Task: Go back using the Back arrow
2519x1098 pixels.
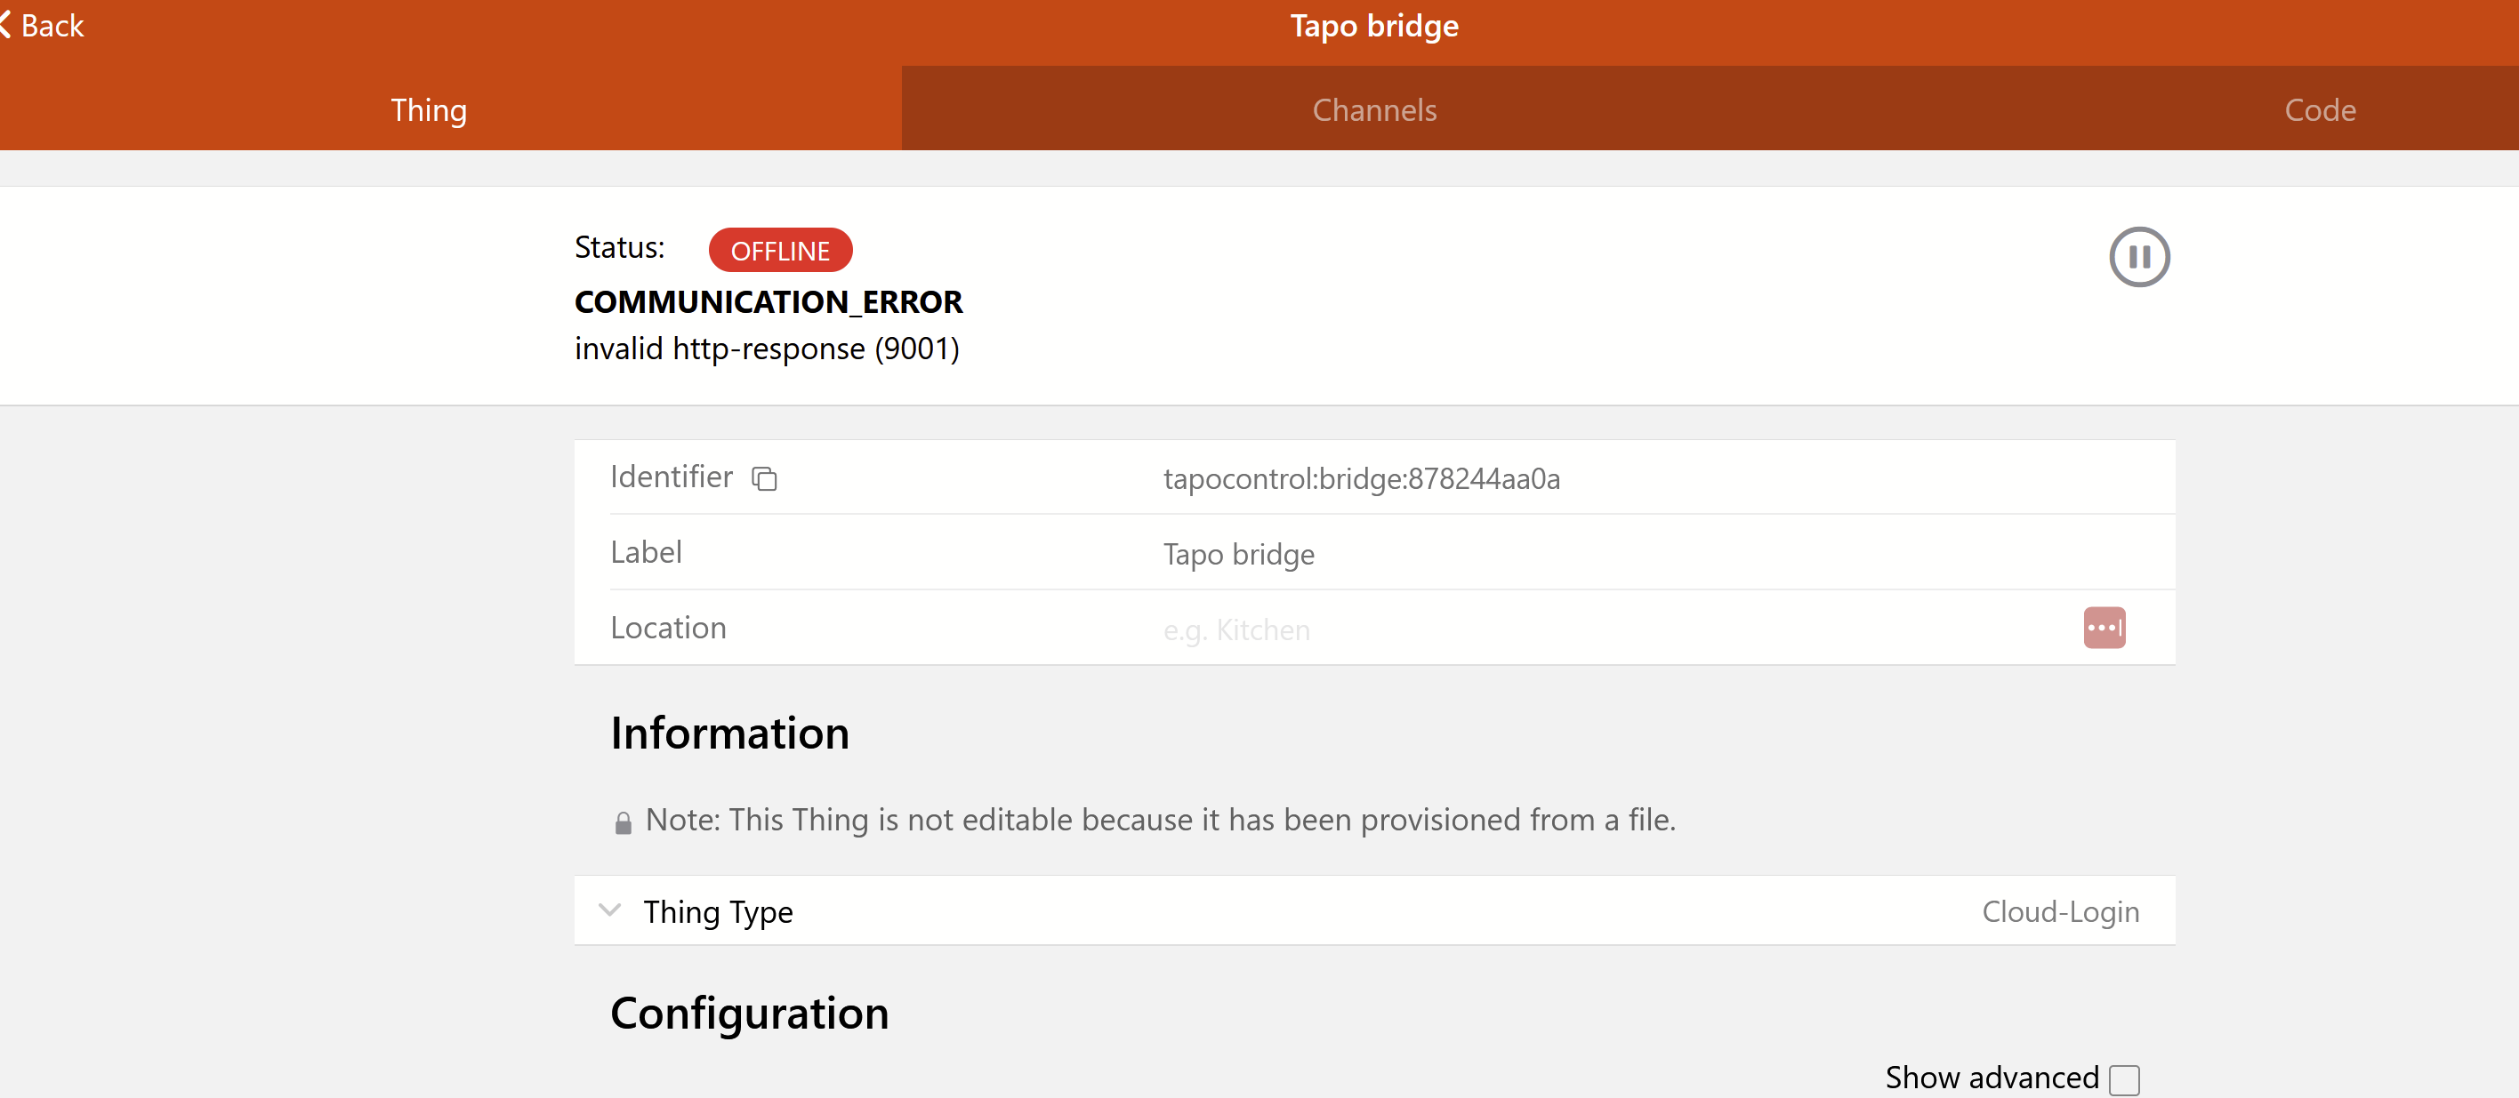Action: (x=42, y=26)
